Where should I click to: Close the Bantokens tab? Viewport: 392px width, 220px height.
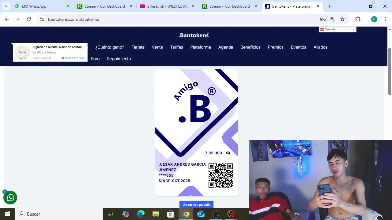click(x=318, y=6)
